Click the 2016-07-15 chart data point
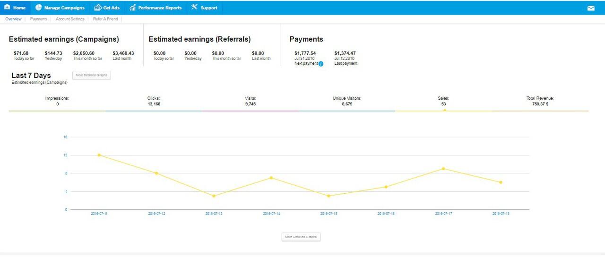 click(x=328, y=196)
